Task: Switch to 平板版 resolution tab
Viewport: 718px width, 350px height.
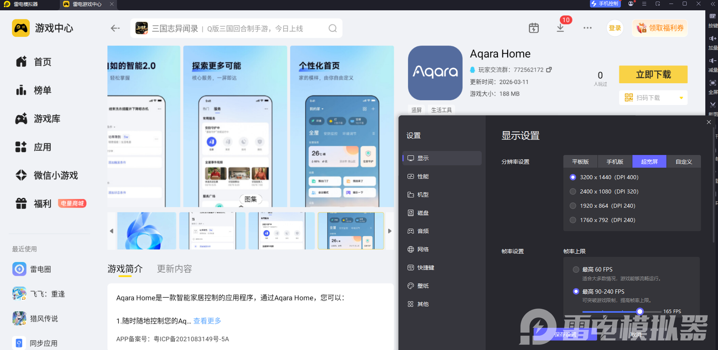Action: 580,162
